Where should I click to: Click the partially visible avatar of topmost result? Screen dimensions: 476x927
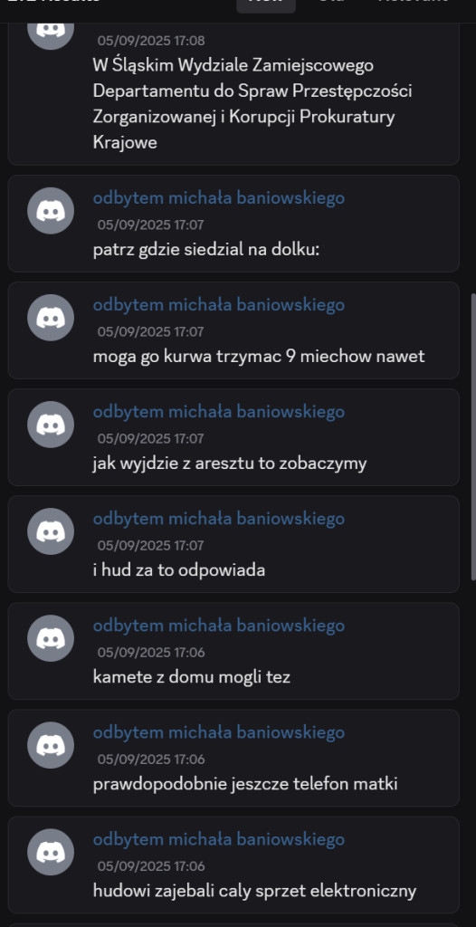tap(51, 35)
